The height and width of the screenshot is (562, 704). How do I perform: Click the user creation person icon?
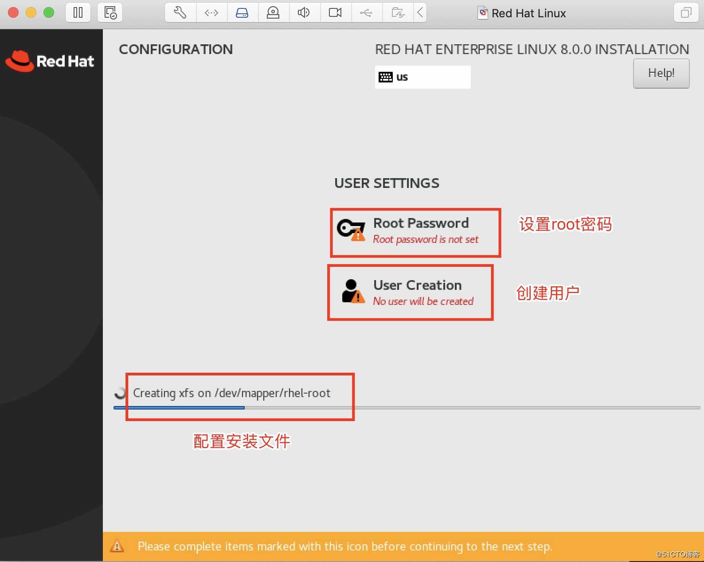[x=353, y=291]
